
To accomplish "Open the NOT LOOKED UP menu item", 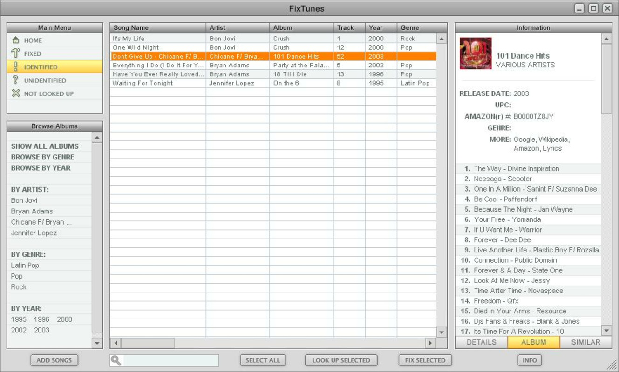I will click(x=55, y=93).
